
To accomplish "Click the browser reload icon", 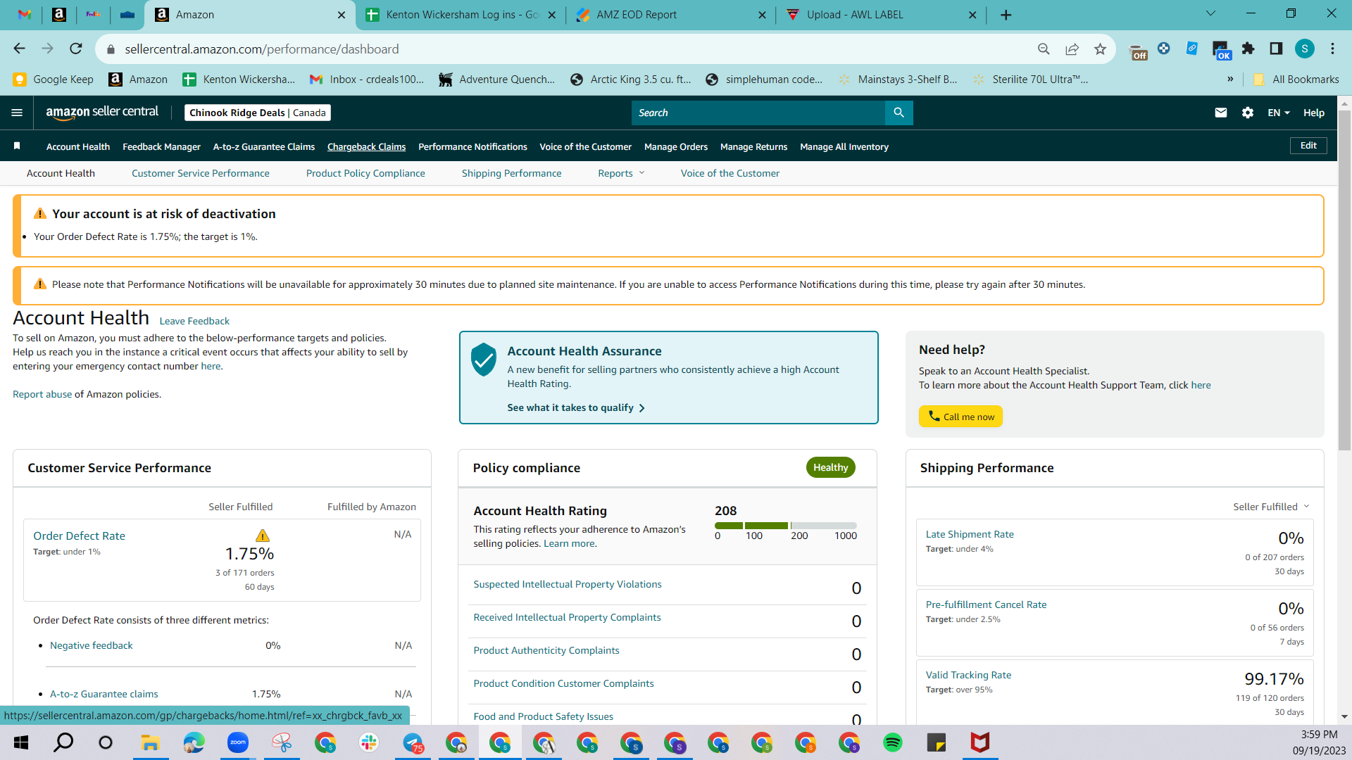I will pyautogui.click(x=76, y=49).
